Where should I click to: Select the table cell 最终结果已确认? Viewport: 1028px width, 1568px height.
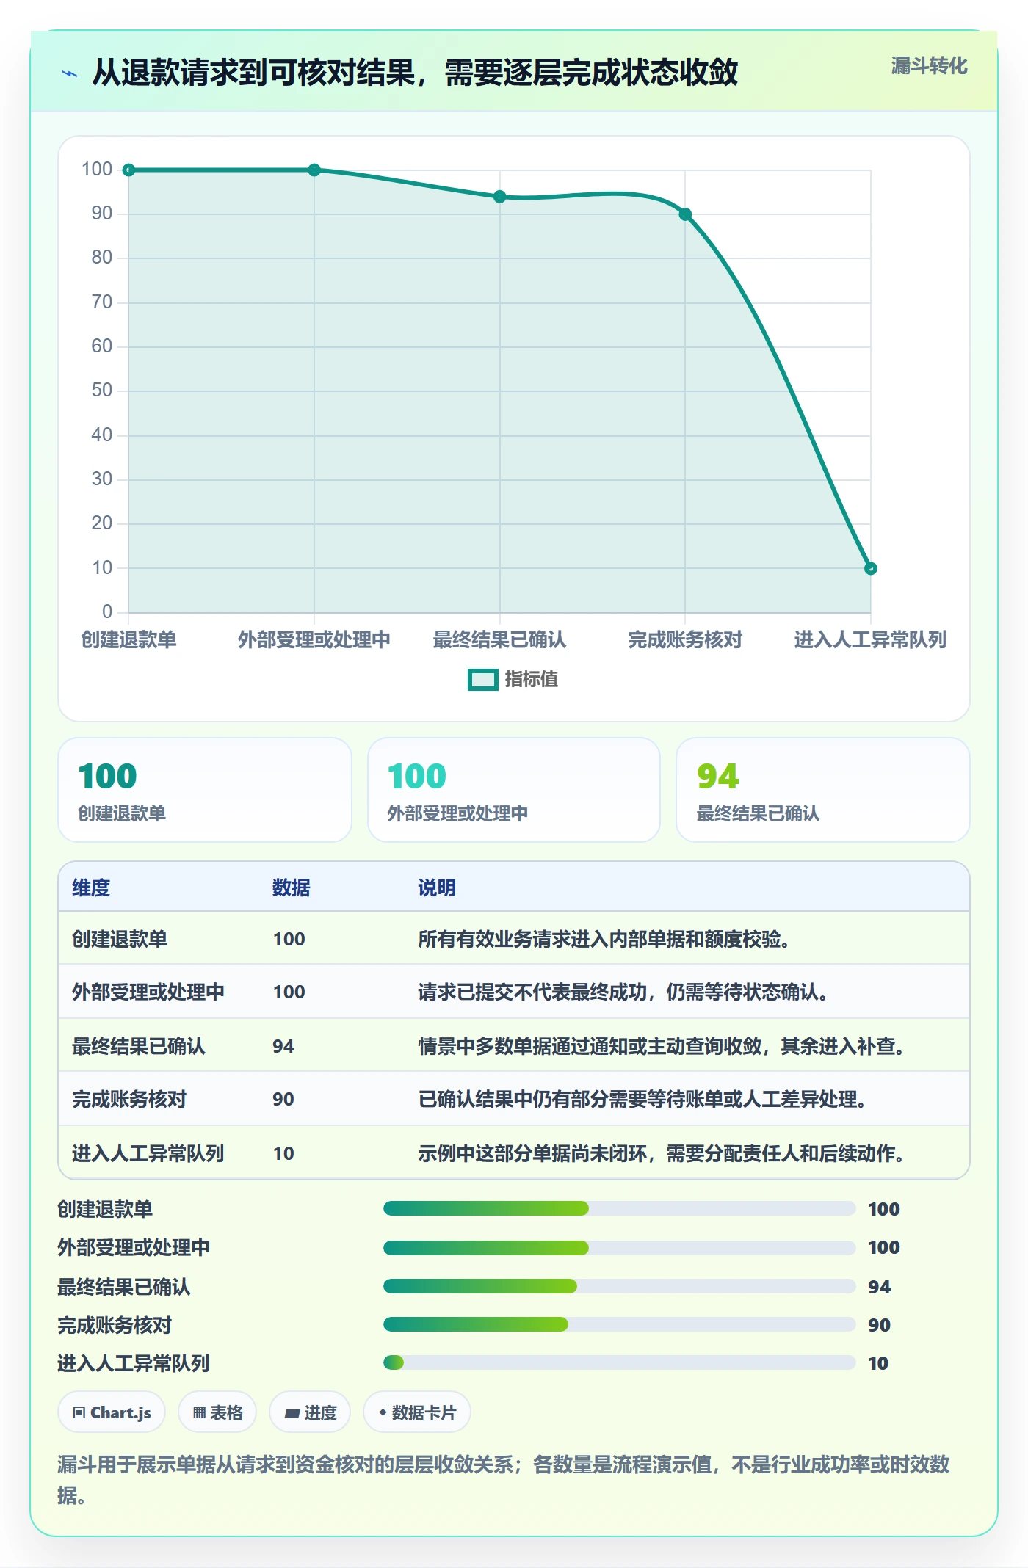pyautogui.click(x=139, y=1046)
